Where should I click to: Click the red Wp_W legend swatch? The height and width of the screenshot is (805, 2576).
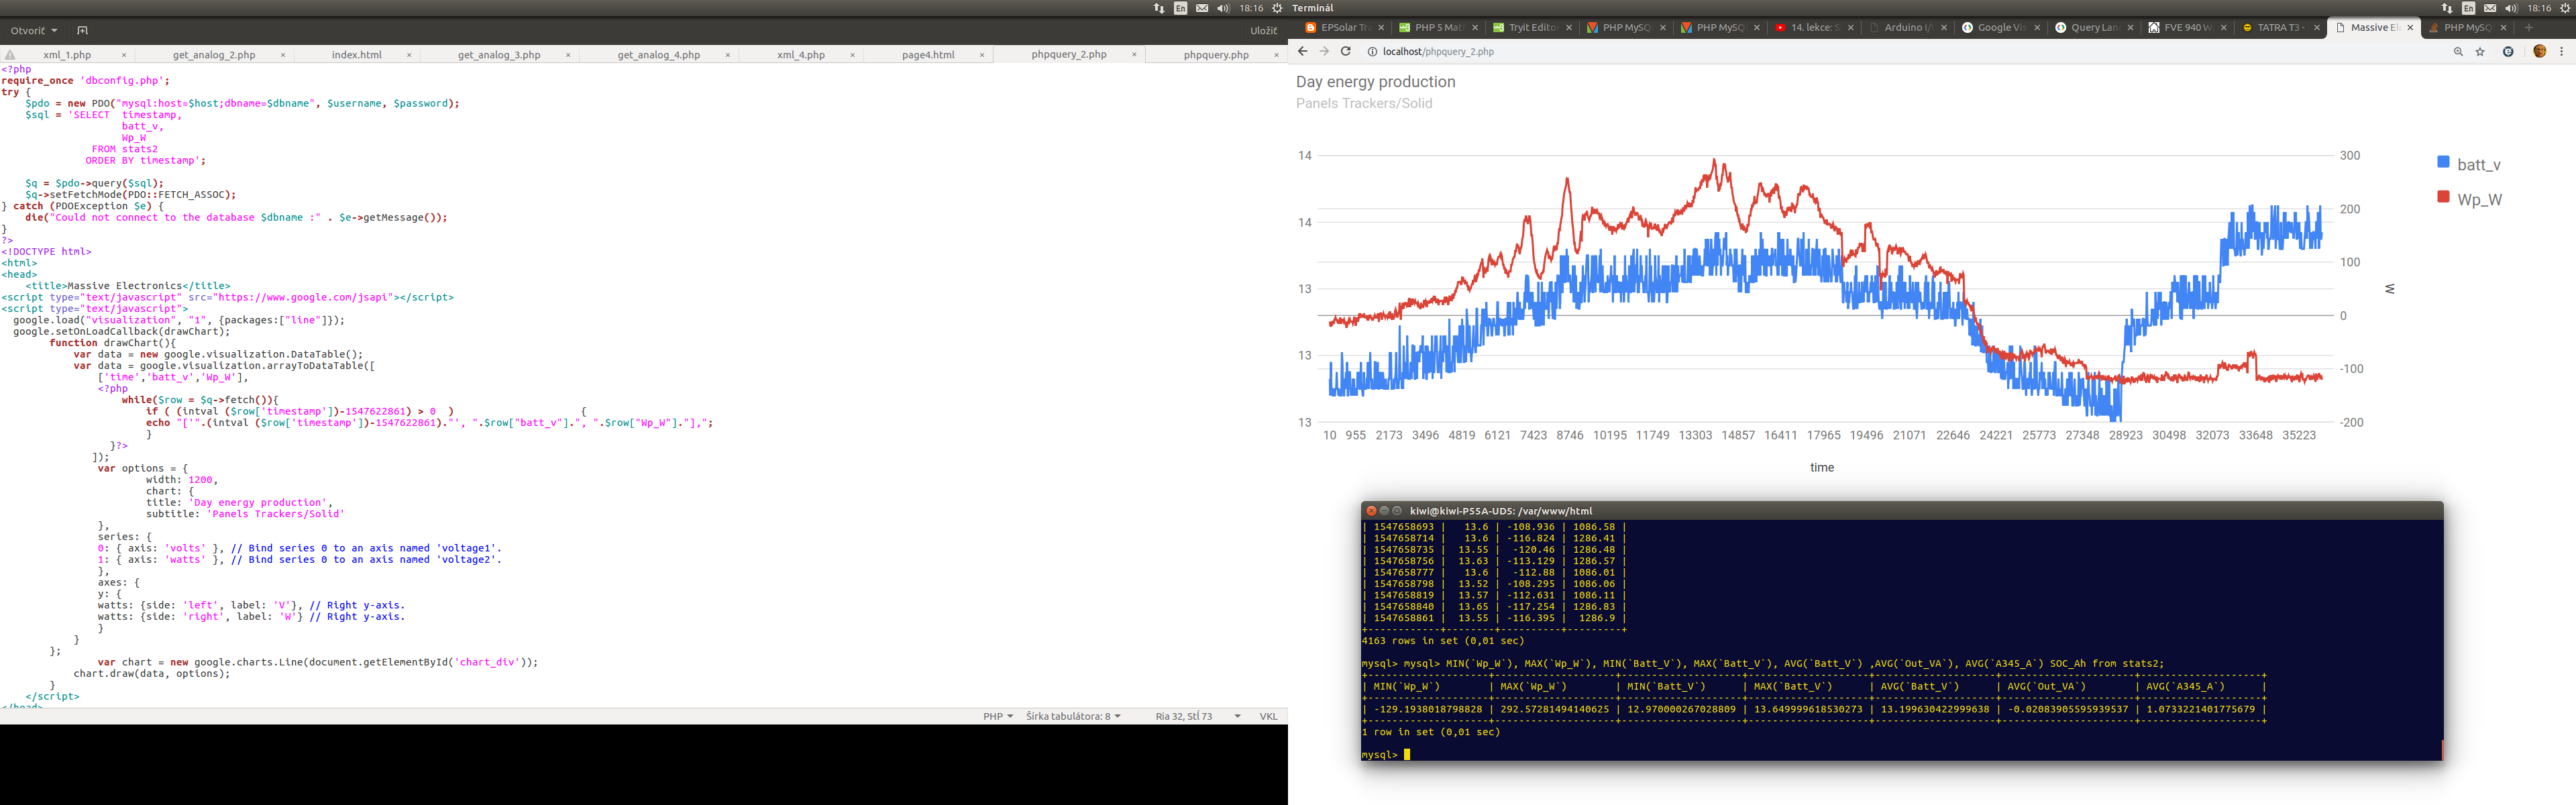click(x=2443, y=197)
